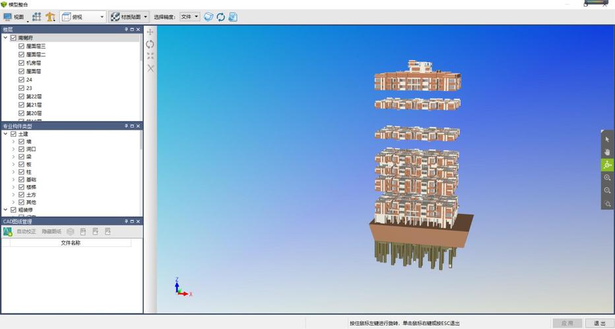Click the last sheet icon in CAD toolbar
Image resolution: width=615 pixels, height=329 pixels.
pyautogui.click(x=108, y=232)
